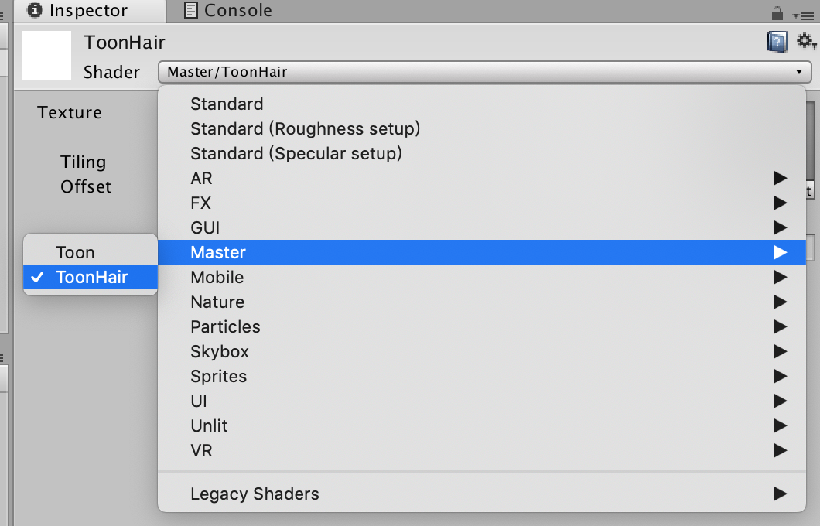Choose Standard (Specular setup) shader
This screenshot has width=820, height=526.
pyautogui.click(x=296, y=153)
